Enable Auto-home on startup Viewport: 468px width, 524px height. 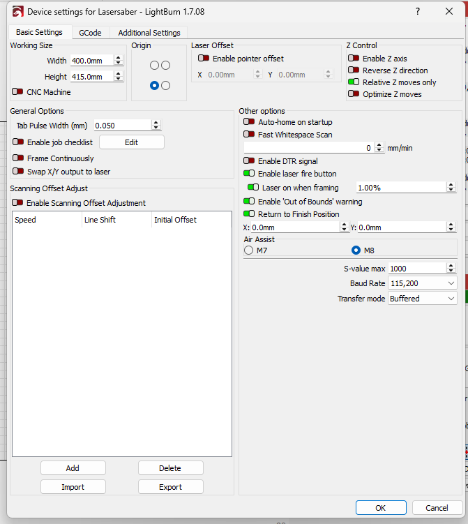[249, 122]
